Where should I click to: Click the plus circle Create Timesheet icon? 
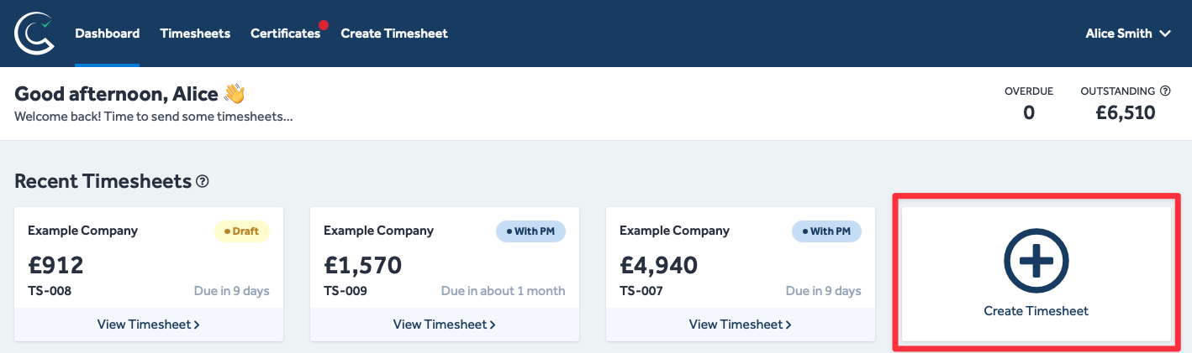[1036, 261]
